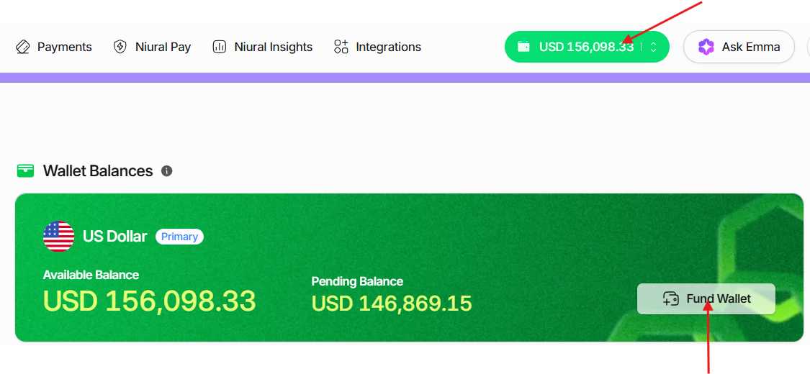Open the Payments menu item

click(65, 47)
